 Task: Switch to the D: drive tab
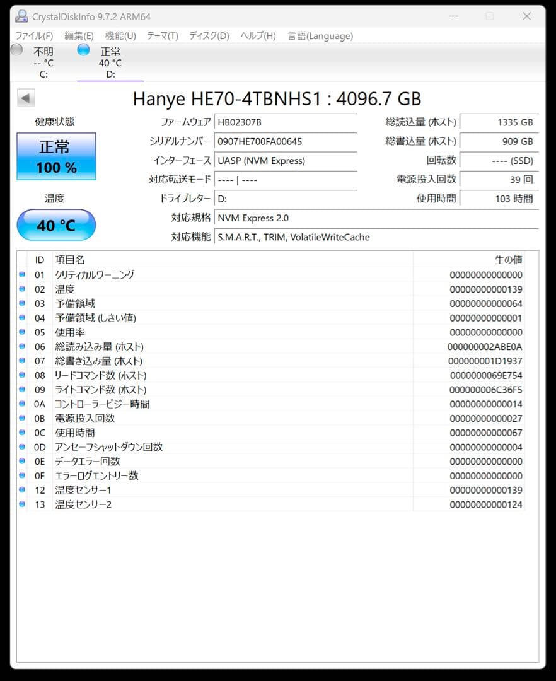click(110, 62)
